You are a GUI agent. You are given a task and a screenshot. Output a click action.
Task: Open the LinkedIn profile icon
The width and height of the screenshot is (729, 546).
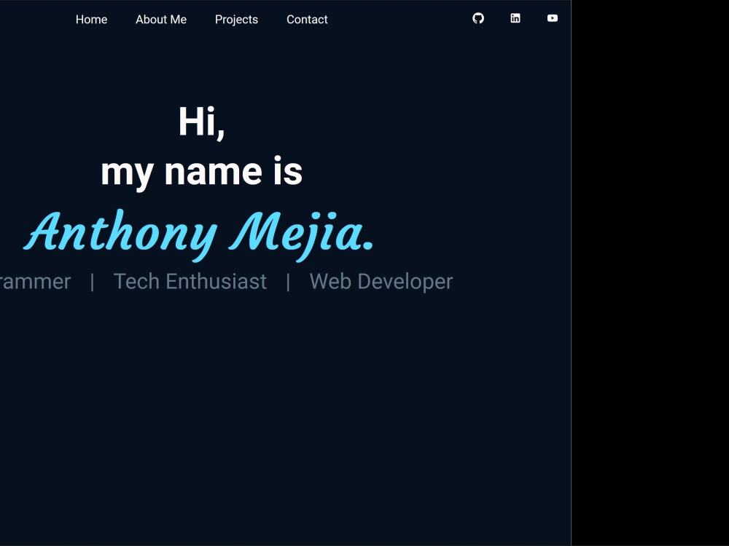click(515, 19)
